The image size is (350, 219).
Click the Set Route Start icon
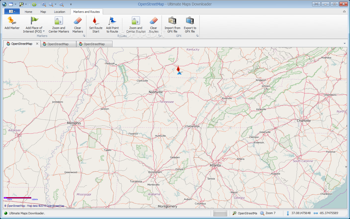[95, 21]
